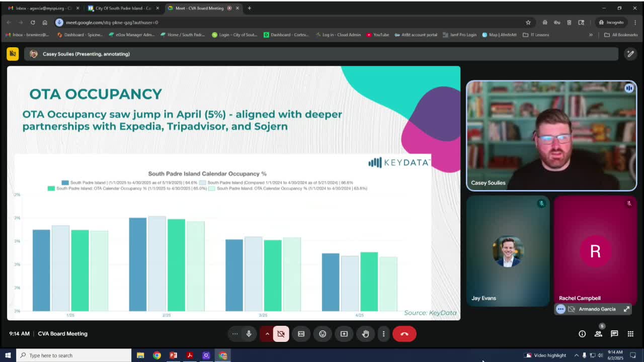Screen dimensions: 644x362
Task: Click the Type here to search box
Action: click(x=74, y=355)
